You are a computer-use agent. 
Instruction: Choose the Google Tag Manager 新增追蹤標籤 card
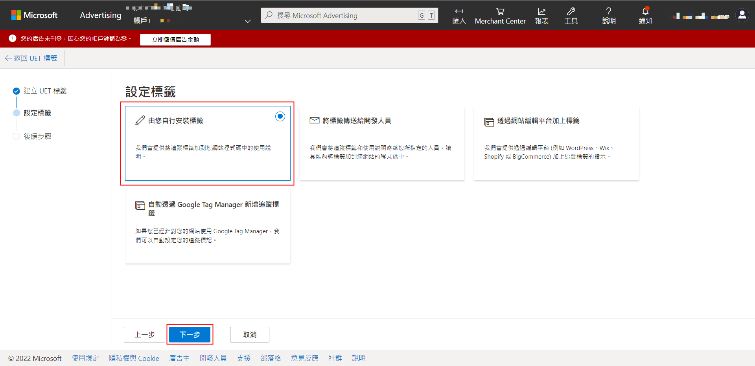[208, 227]
